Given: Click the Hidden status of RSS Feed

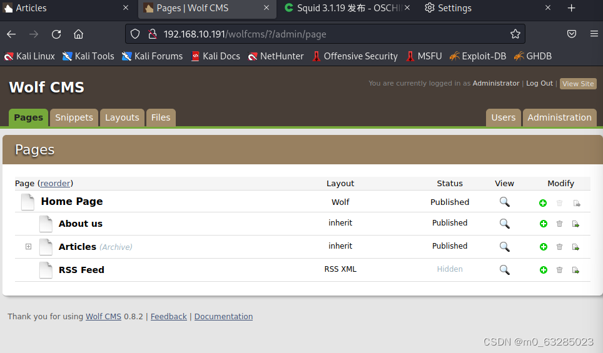Looking at the screenshot, I should 450,269.
